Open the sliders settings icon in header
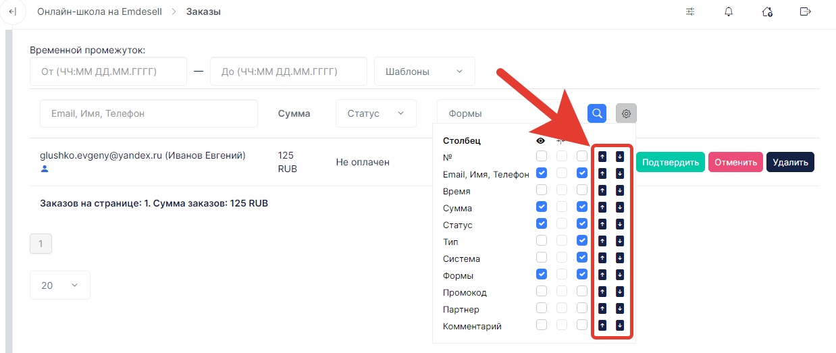 click(x=690, y=11)
